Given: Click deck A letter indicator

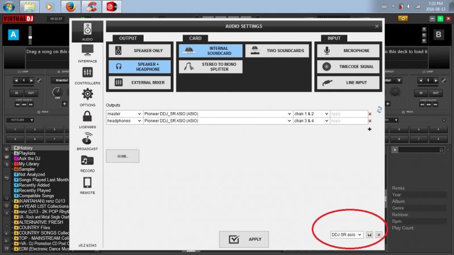Looking at the screenshot, I should [13, 35].
